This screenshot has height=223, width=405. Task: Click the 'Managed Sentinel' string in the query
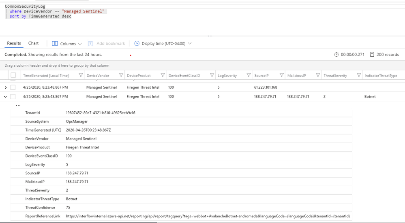[x=83, y=11]
